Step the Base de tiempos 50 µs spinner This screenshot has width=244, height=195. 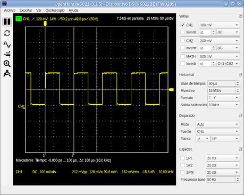pos(238,83)
